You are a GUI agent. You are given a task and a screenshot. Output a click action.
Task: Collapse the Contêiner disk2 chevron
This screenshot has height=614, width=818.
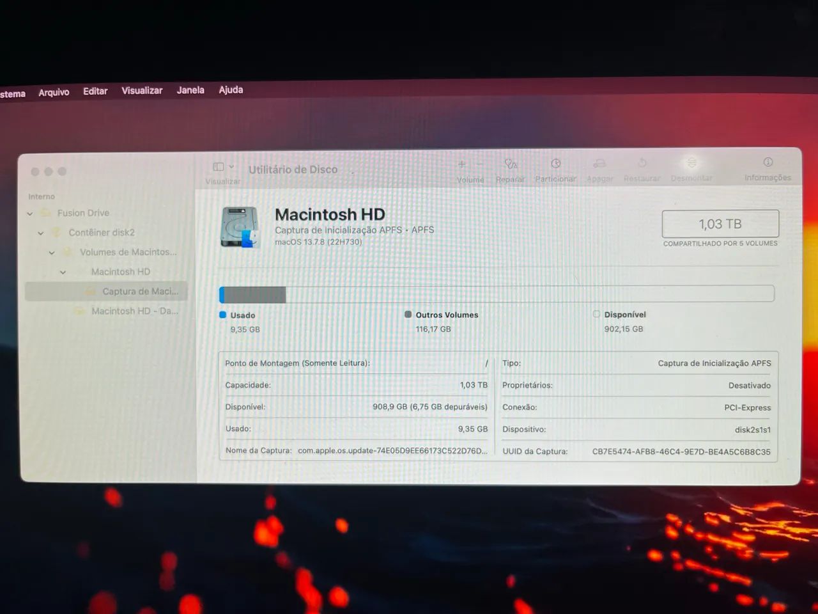coord(41,233)
